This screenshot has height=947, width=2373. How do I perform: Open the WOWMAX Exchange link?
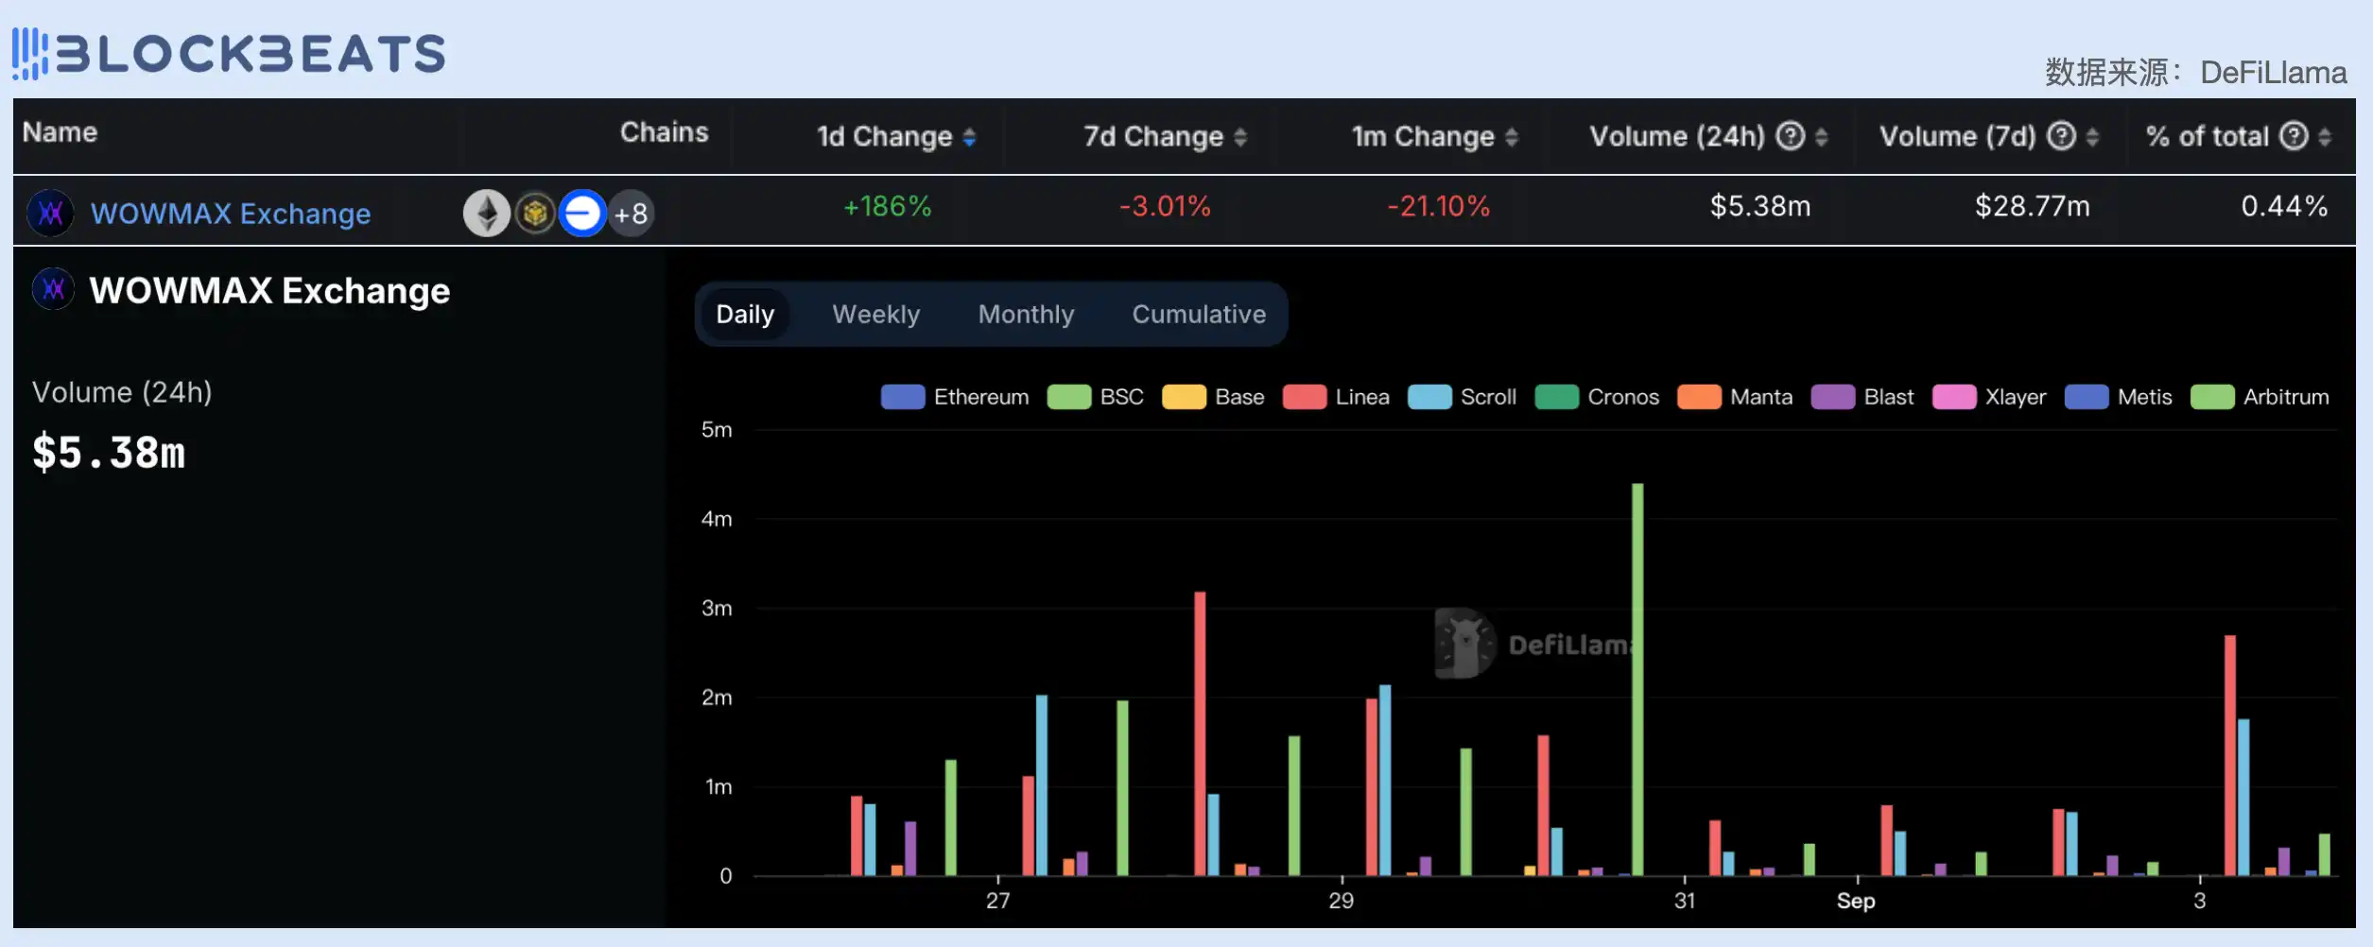click(231, 214)
